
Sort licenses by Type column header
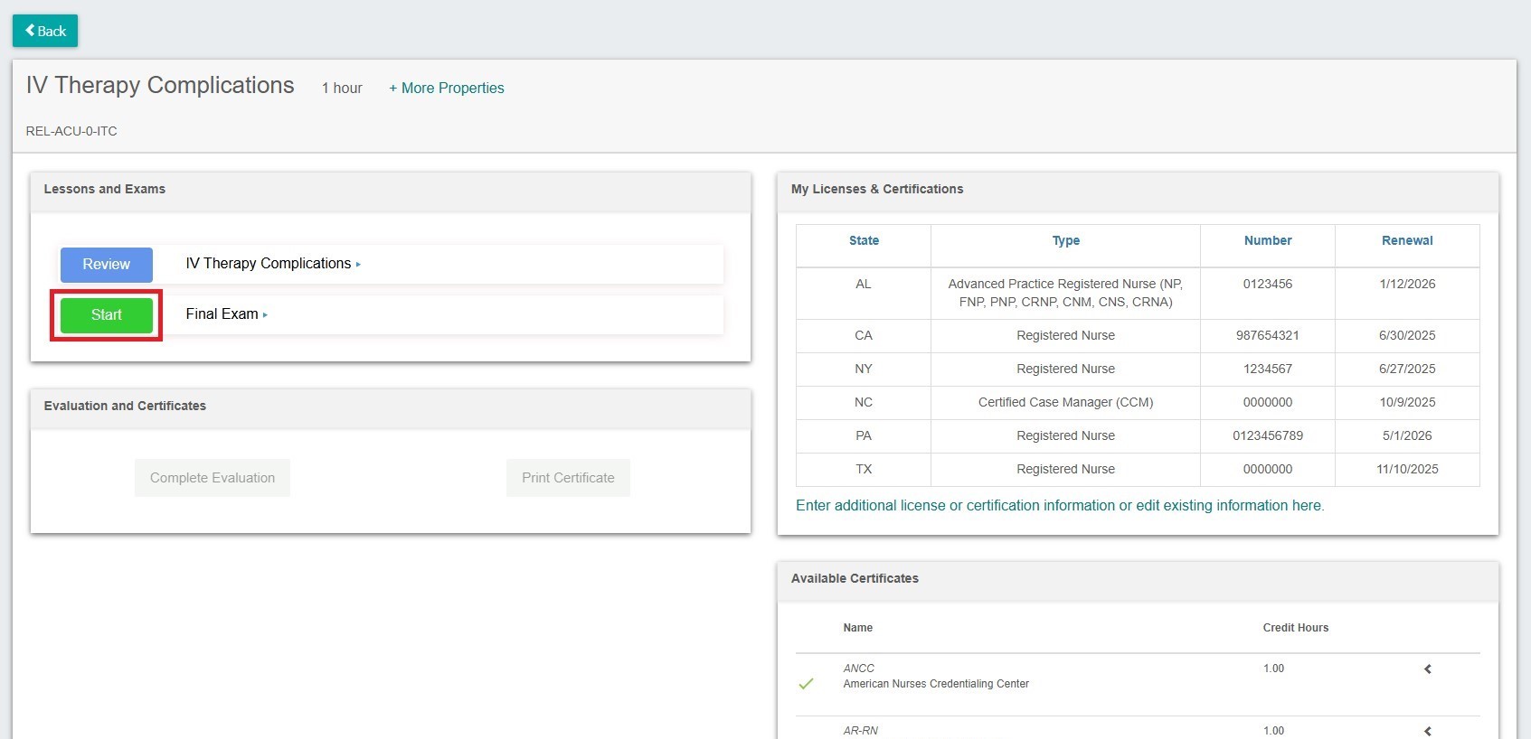tap(1065, 240)
